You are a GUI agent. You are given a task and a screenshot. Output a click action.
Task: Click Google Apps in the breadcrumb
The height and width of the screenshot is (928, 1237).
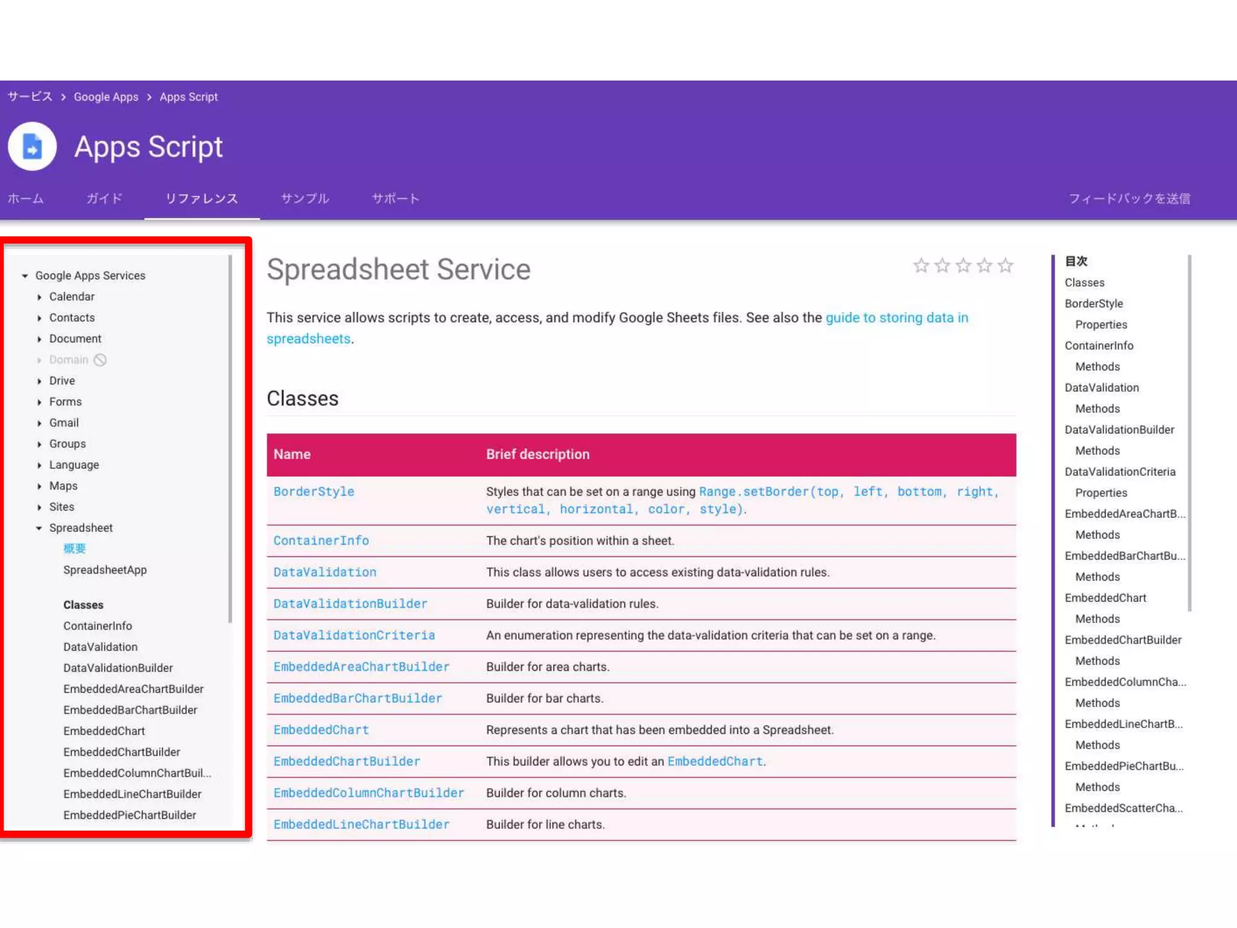coord(106,97)
